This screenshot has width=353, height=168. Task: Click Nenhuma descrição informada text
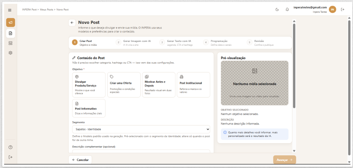[x=240, y=124]
